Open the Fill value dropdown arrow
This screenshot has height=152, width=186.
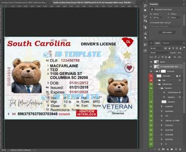point(184,57)
